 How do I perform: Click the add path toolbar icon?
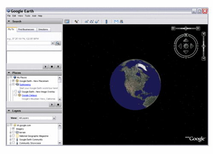click(92, 21)
